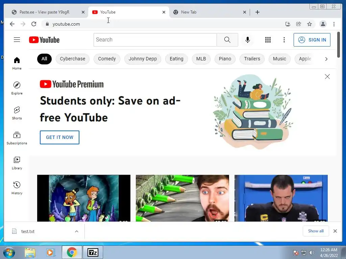This screenshot has width=346, height=259.
Task: Open YouTube settings three-dot menu
Action: pyautogui.click(x=284, y=40)
